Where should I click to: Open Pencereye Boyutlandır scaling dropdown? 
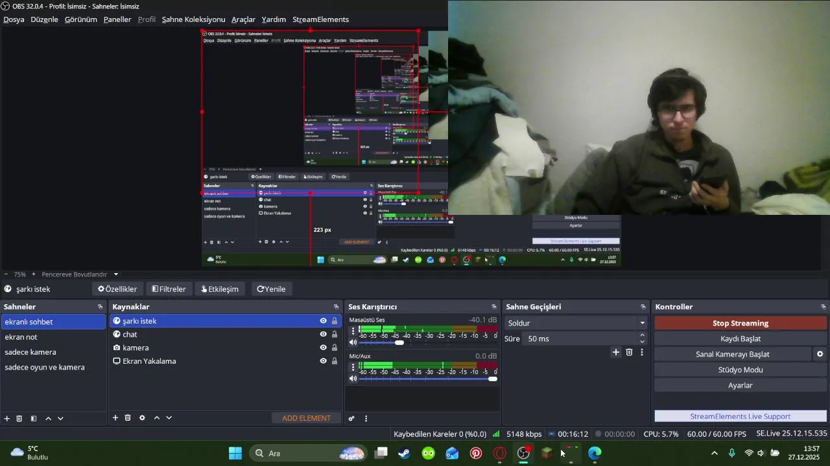(80, 274)
